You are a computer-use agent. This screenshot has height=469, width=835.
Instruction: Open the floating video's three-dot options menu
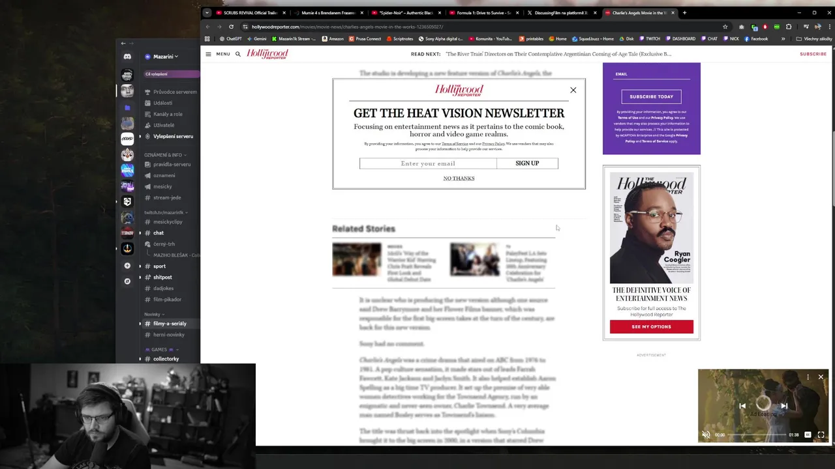click(x=808, y=377)
